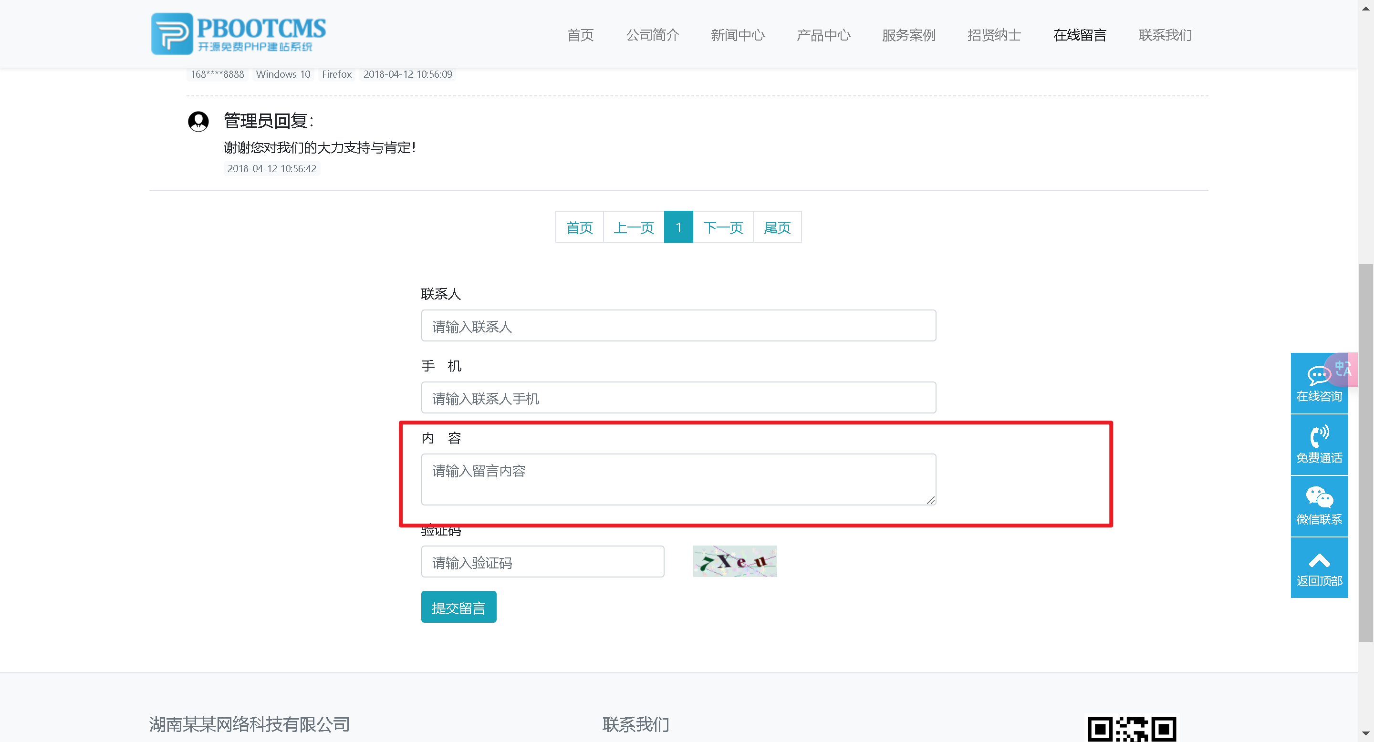
Task: Go to 新闻中心 in navigation
Action: 738,35
